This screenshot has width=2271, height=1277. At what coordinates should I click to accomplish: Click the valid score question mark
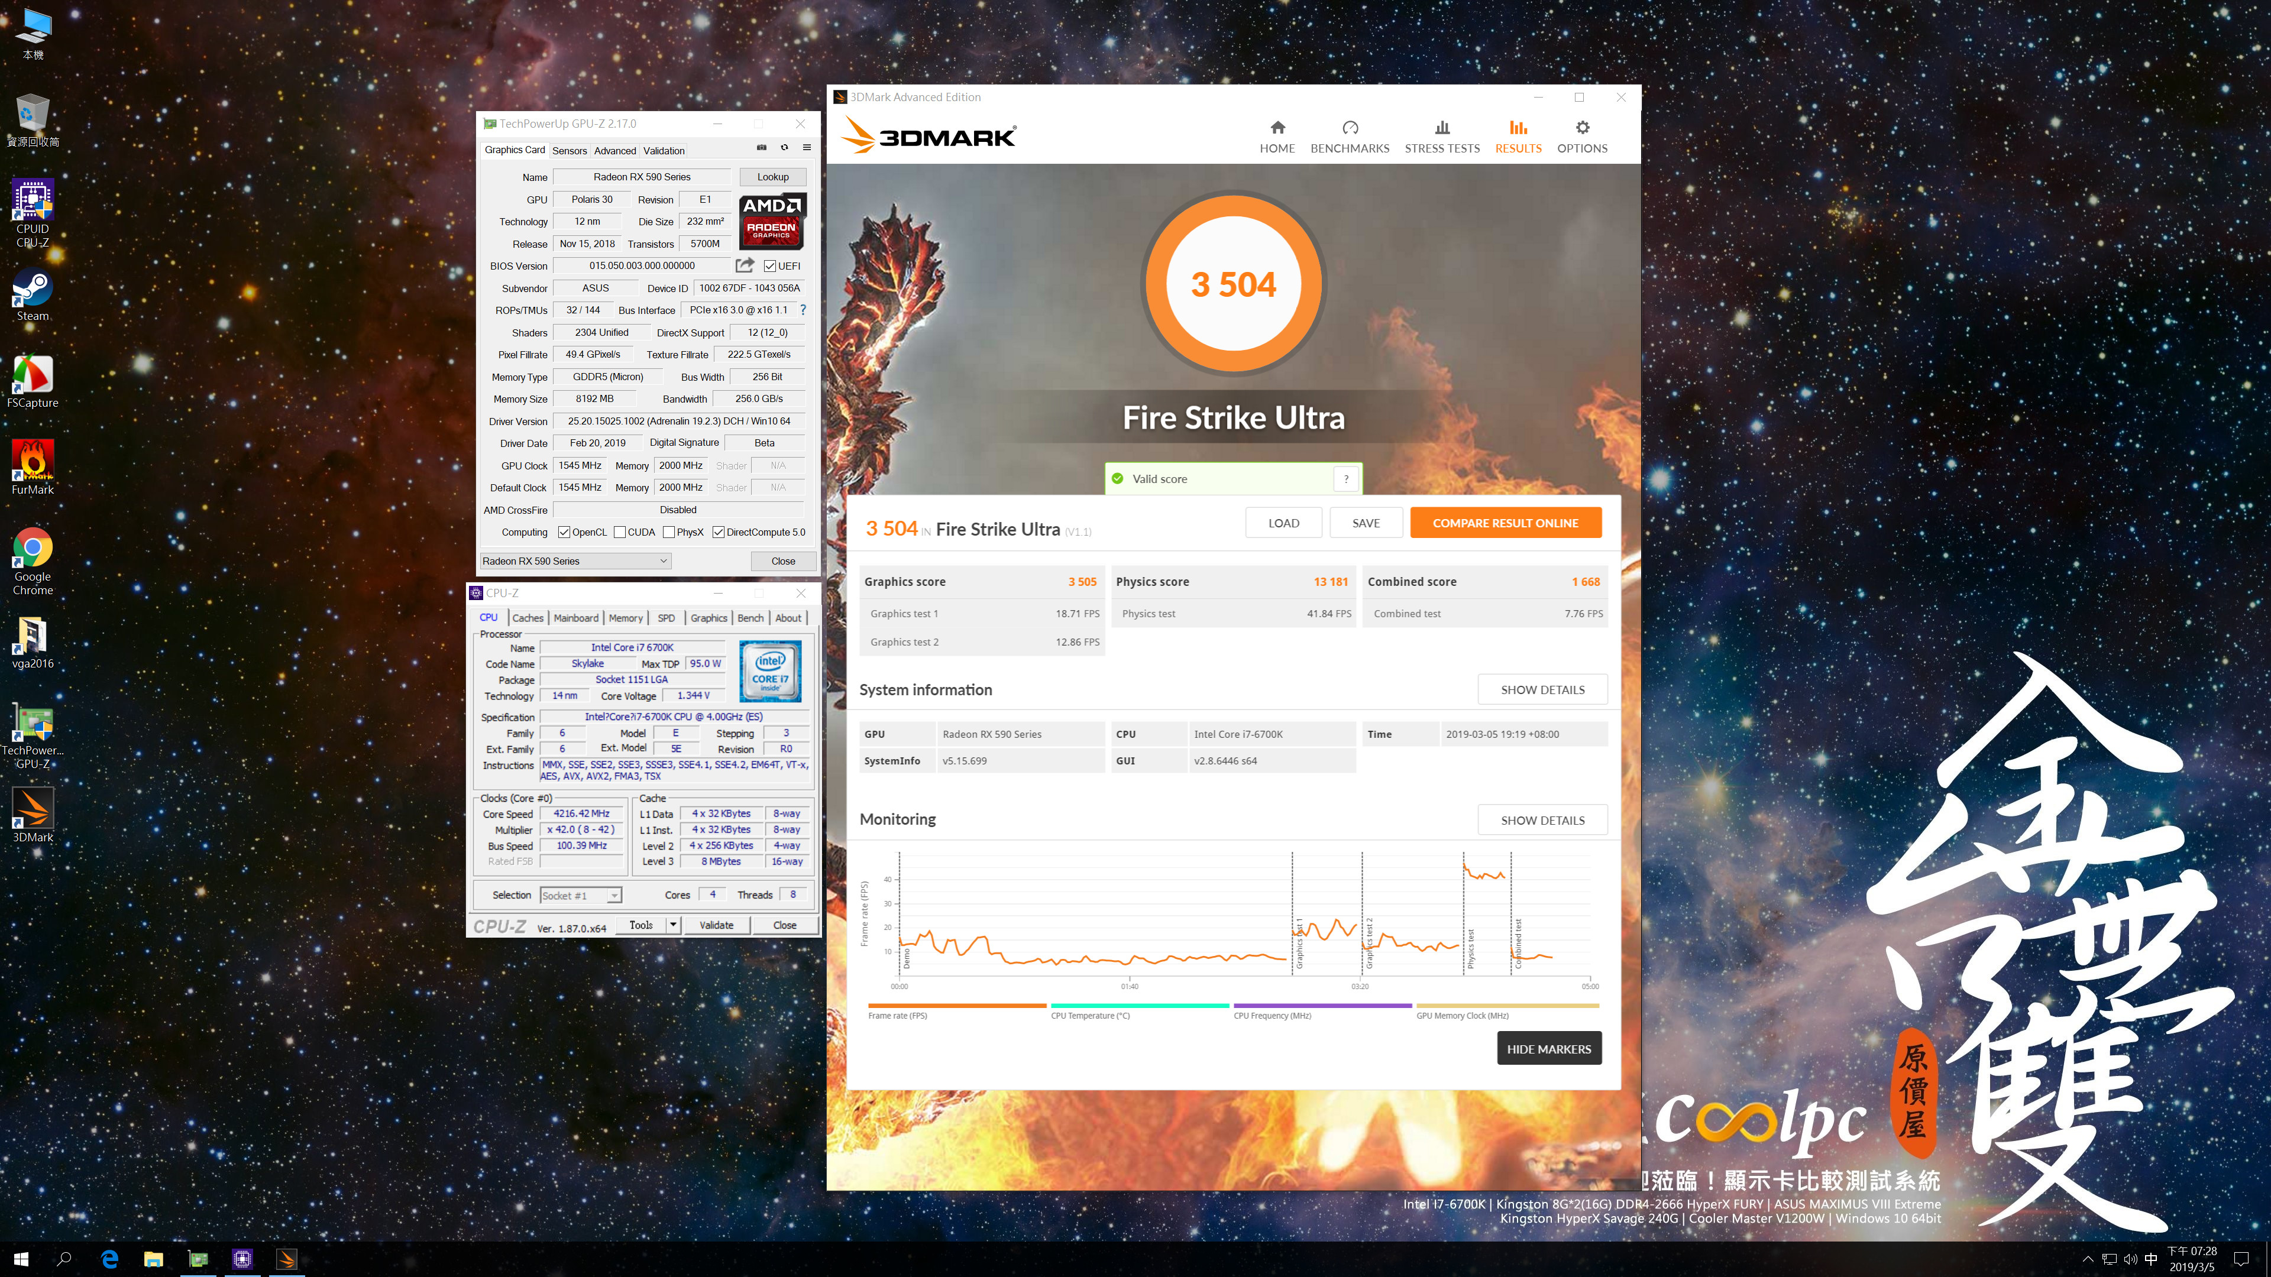[x=1346, y=478]
